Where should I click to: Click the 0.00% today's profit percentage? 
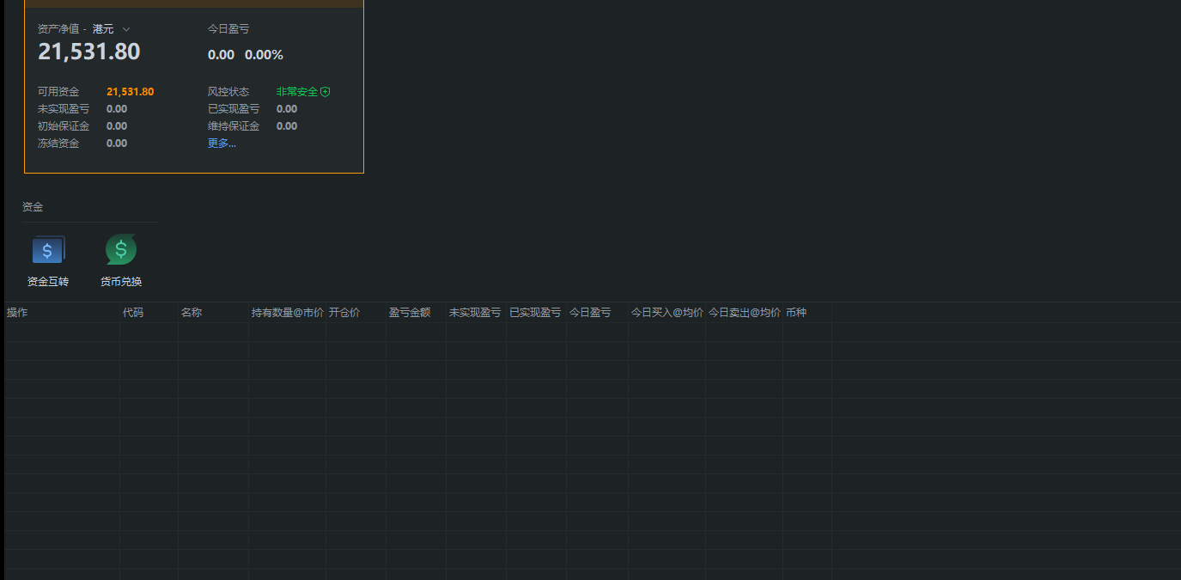(264, 55)
